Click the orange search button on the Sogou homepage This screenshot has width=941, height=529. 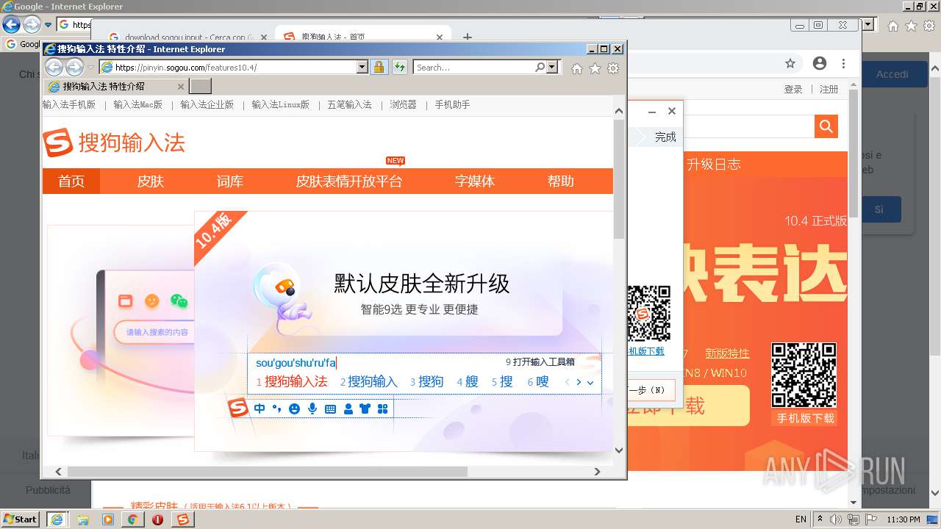(x=826, y=126)
